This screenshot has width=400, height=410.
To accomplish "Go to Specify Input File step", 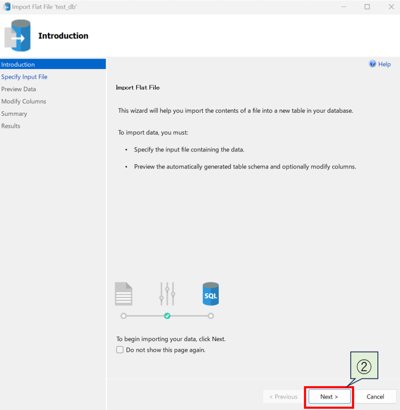I will click(24, 77).
